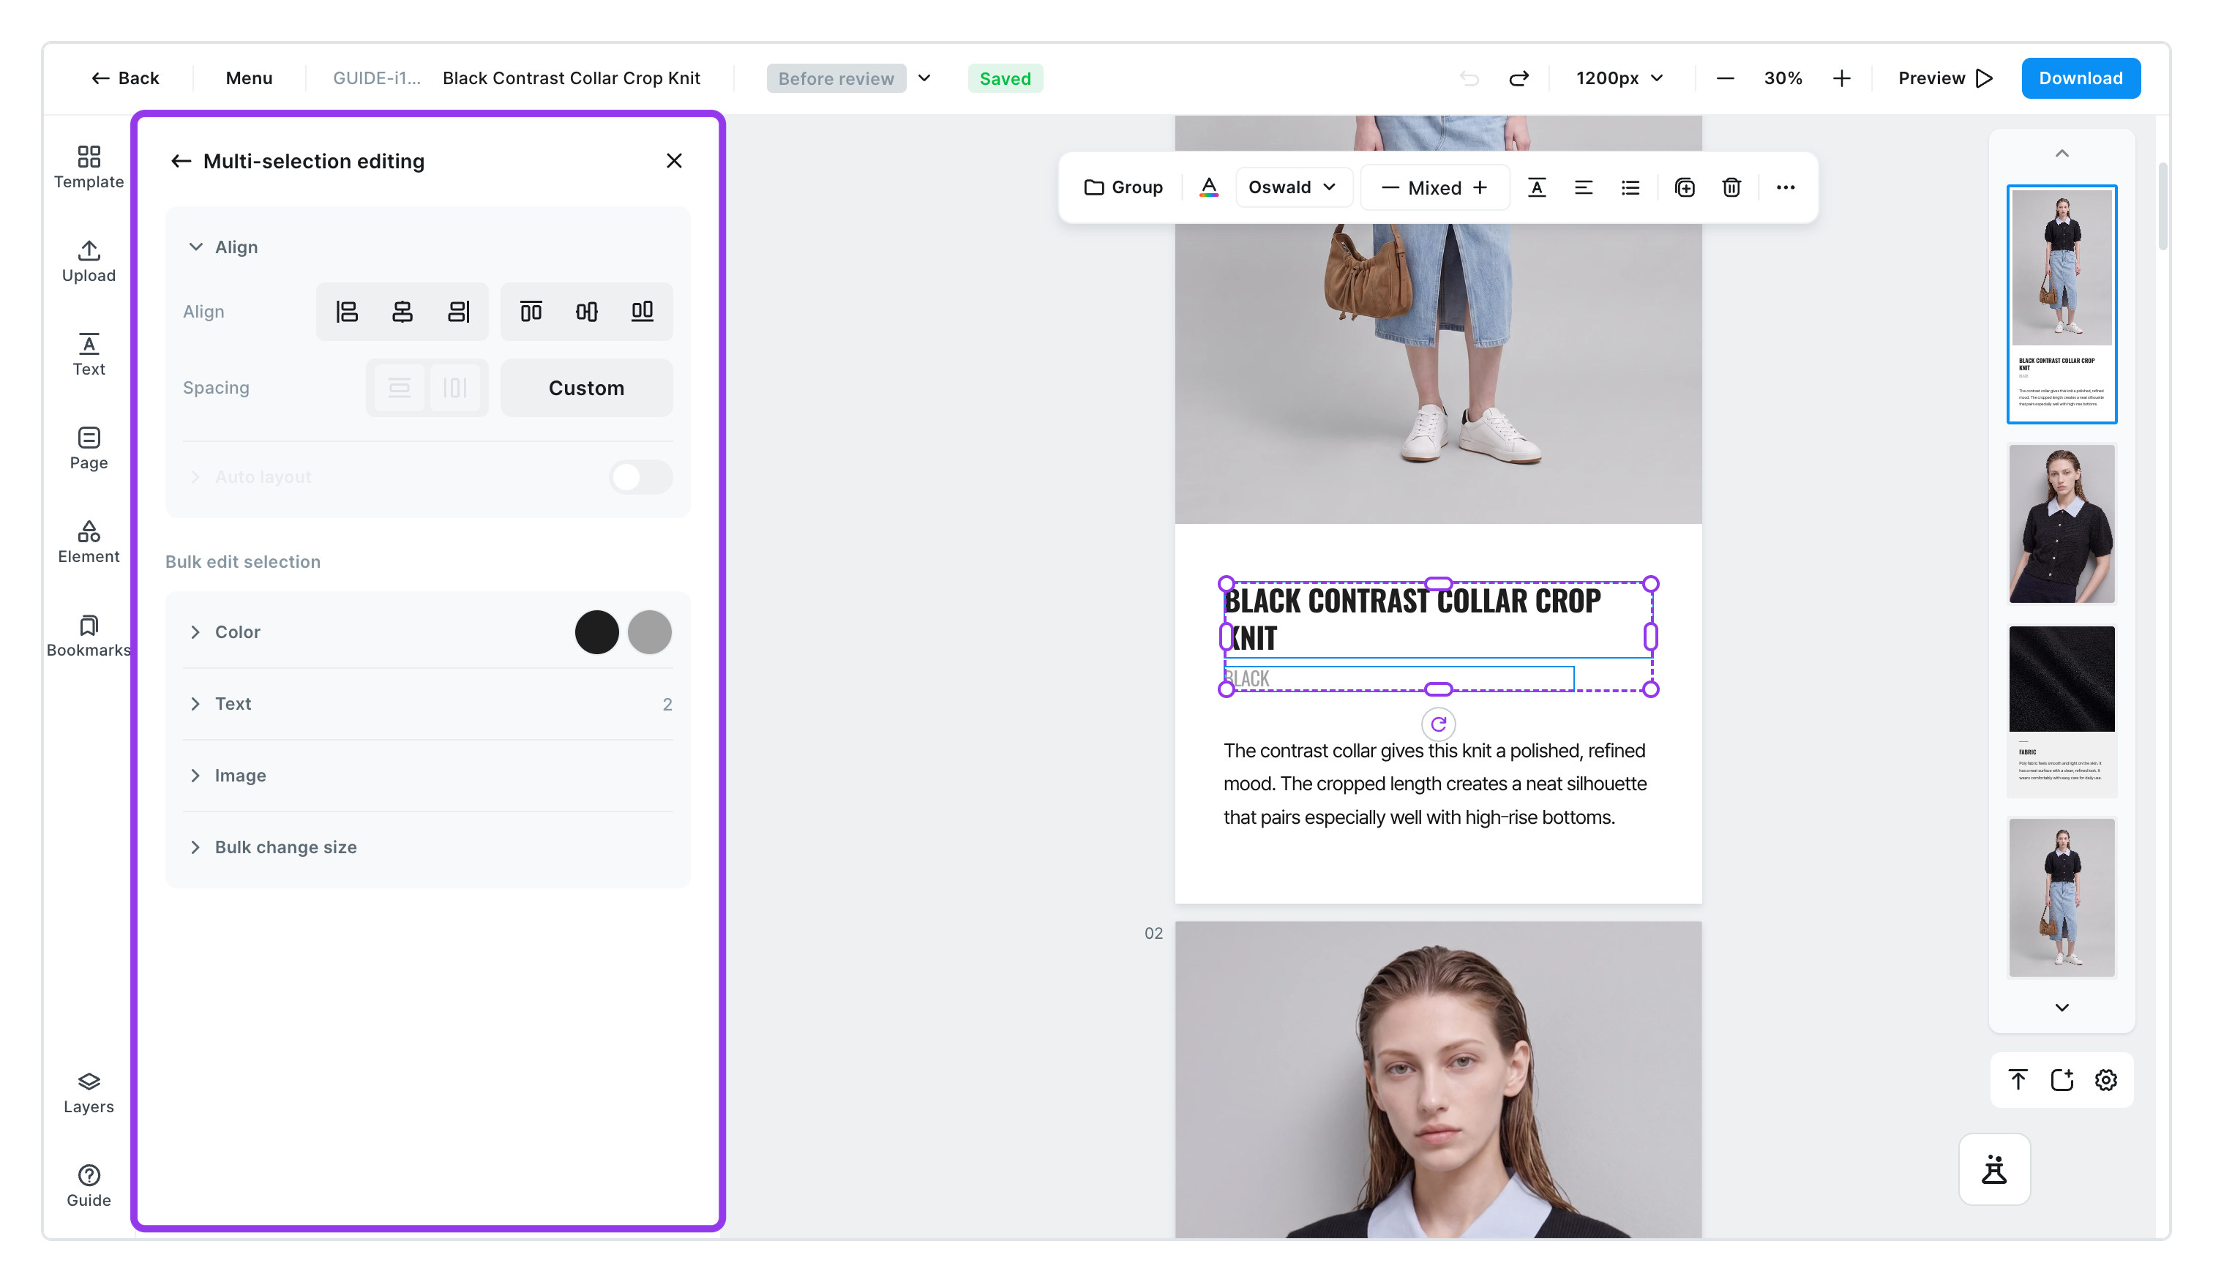This screenshot has width=2213, height=1282.
Task: Duplicate the selected elements
Action: pyautogui.click(x=1685, y=187)
